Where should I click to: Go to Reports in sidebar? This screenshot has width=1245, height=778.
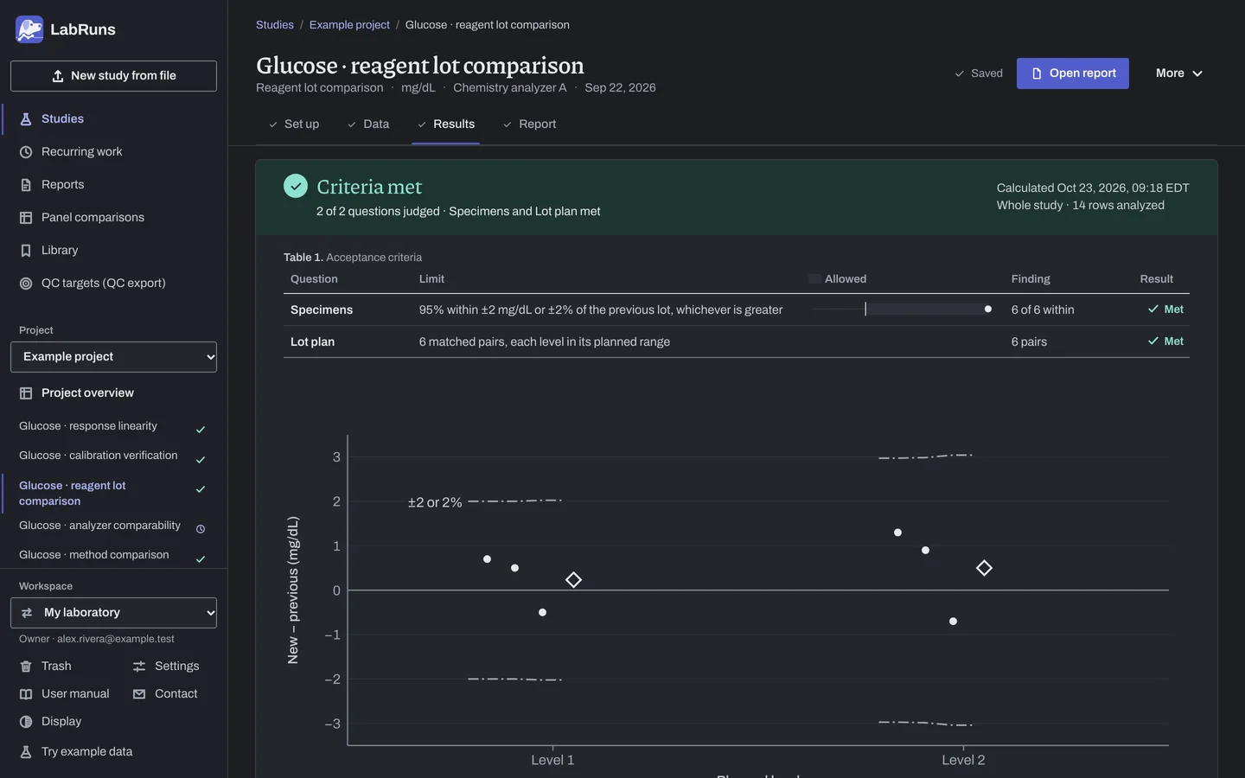[x=114, y=185]
